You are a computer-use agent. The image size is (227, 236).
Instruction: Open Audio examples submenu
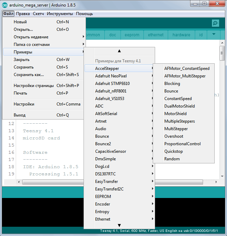point(119,129)
